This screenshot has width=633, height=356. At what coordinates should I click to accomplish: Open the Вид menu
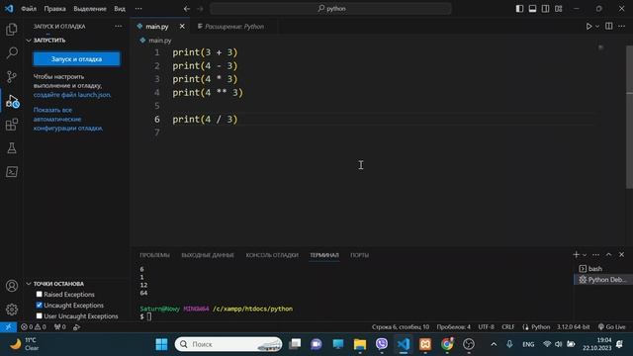click(x=120, y=9)
